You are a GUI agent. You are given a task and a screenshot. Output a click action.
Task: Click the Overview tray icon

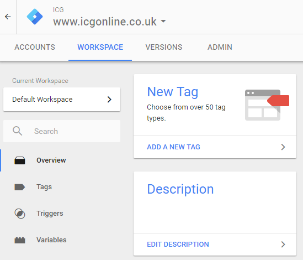pos(20,160)
